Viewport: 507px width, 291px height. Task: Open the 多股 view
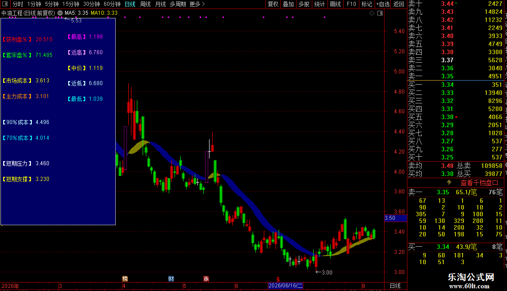coord(304,4)
